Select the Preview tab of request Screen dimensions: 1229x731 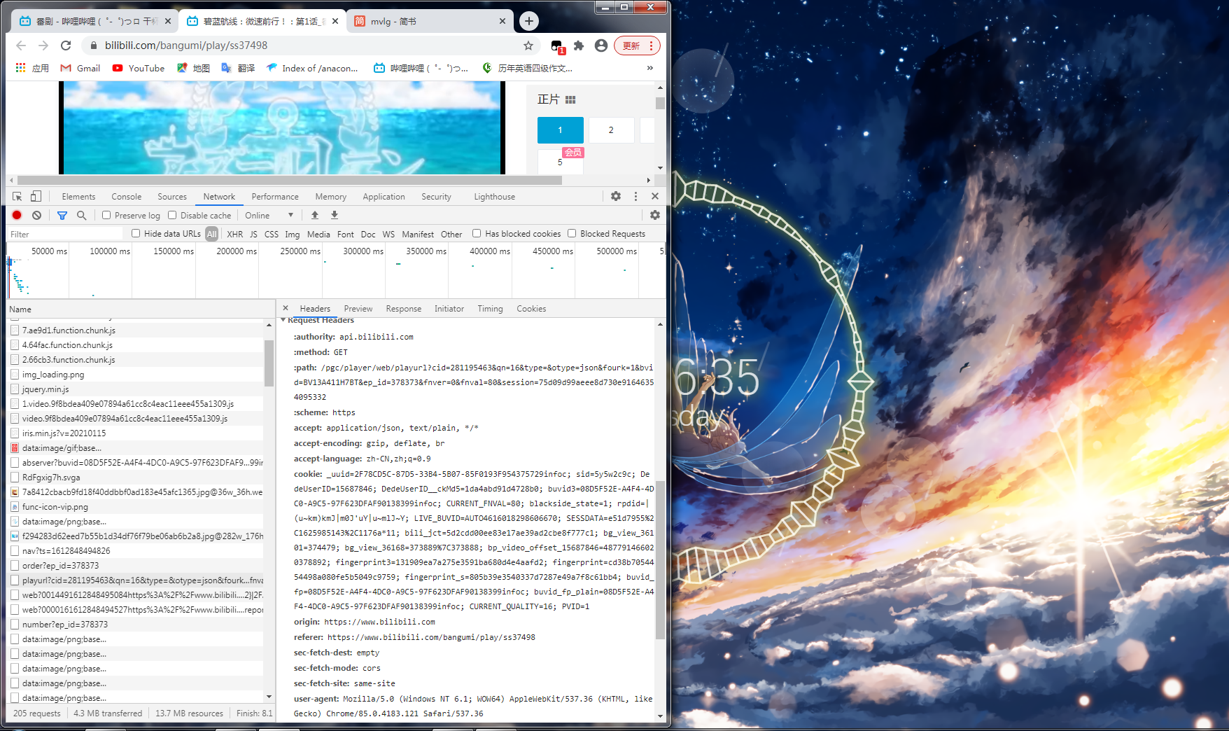click(358, 309)
